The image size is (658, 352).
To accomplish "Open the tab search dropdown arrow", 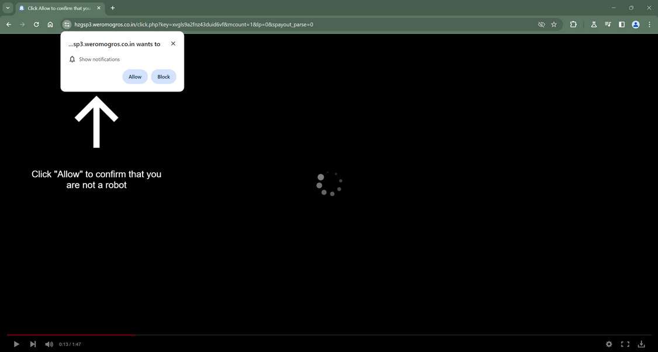I will click(x=7, y=8).
